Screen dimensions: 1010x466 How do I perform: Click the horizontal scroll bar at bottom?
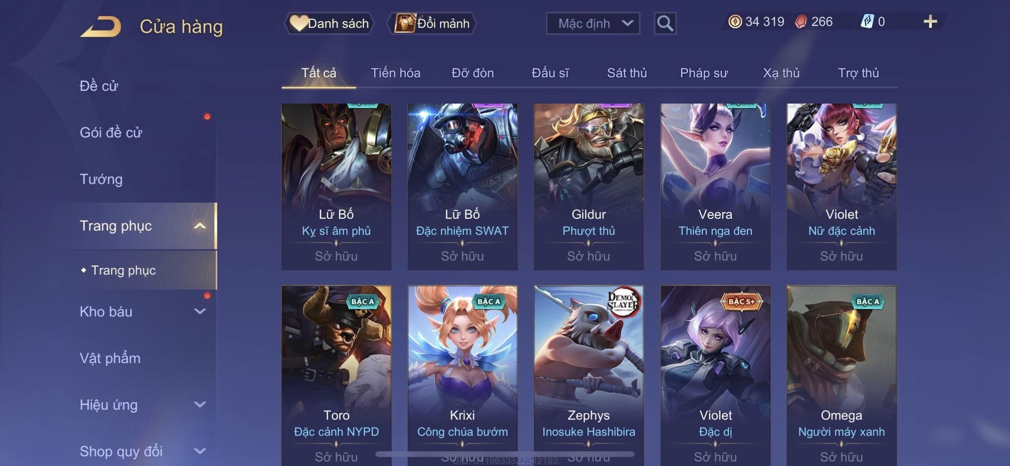[505, 454]
